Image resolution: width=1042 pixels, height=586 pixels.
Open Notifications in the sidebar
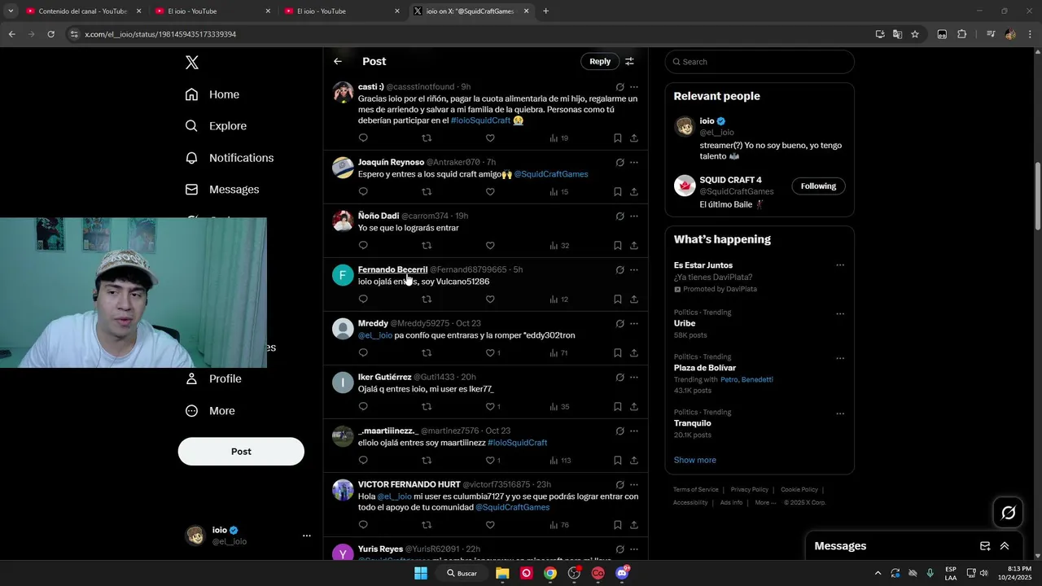point(230,158)
